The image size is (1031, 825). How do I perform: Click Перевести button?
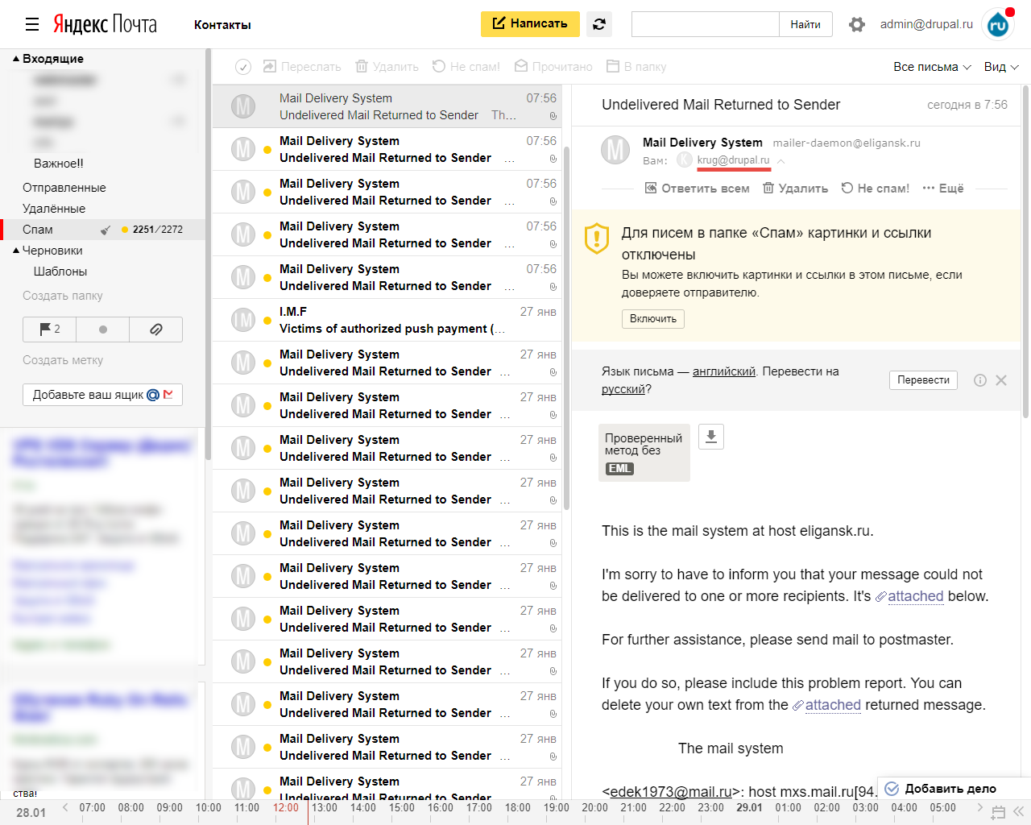(x=923, y=380)
